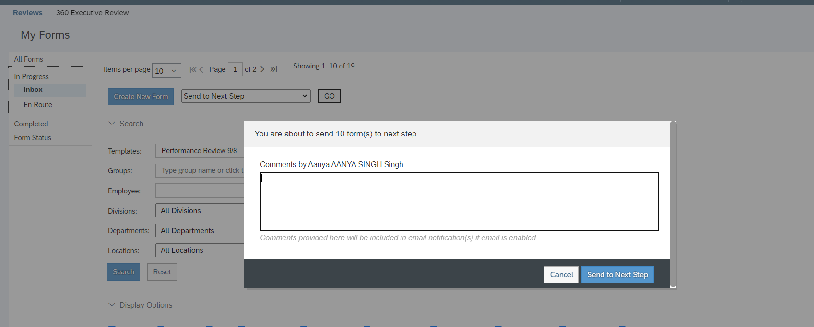Open the En Route folder
The image size is (814, 327).
pyautogui.click(x=38, y=105)
